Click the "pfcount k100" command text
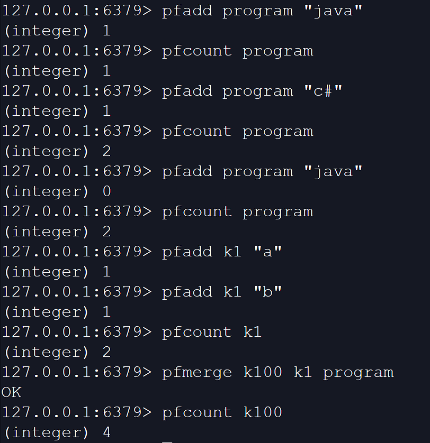Image resolution: width=430 pixels, height=443 pixels. (x=222, y=412)
